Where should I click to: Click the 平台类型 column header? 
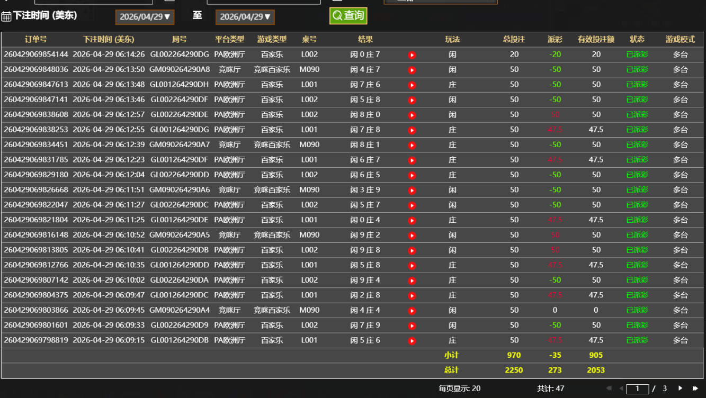click(229, 40)
